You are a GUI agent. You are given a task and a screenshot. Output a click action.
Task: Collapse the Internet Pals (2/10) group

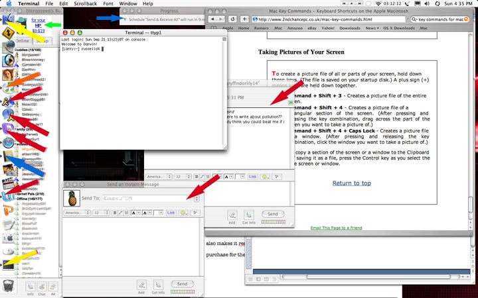click(x=30, y=193)
